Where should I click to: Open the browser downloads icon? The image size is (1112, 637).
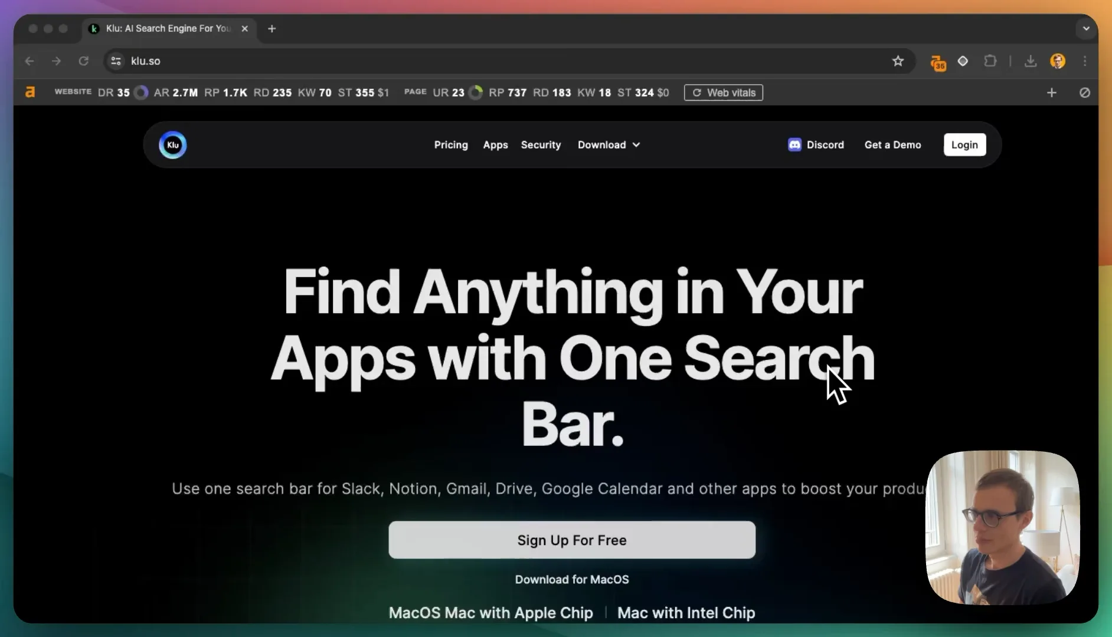[1031, 61]
